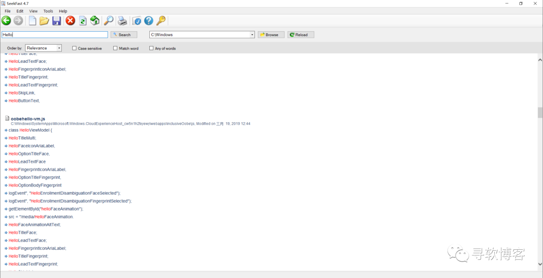Open the File menu
The width and height of the screenshot is (543, 278).
[8, 11]
